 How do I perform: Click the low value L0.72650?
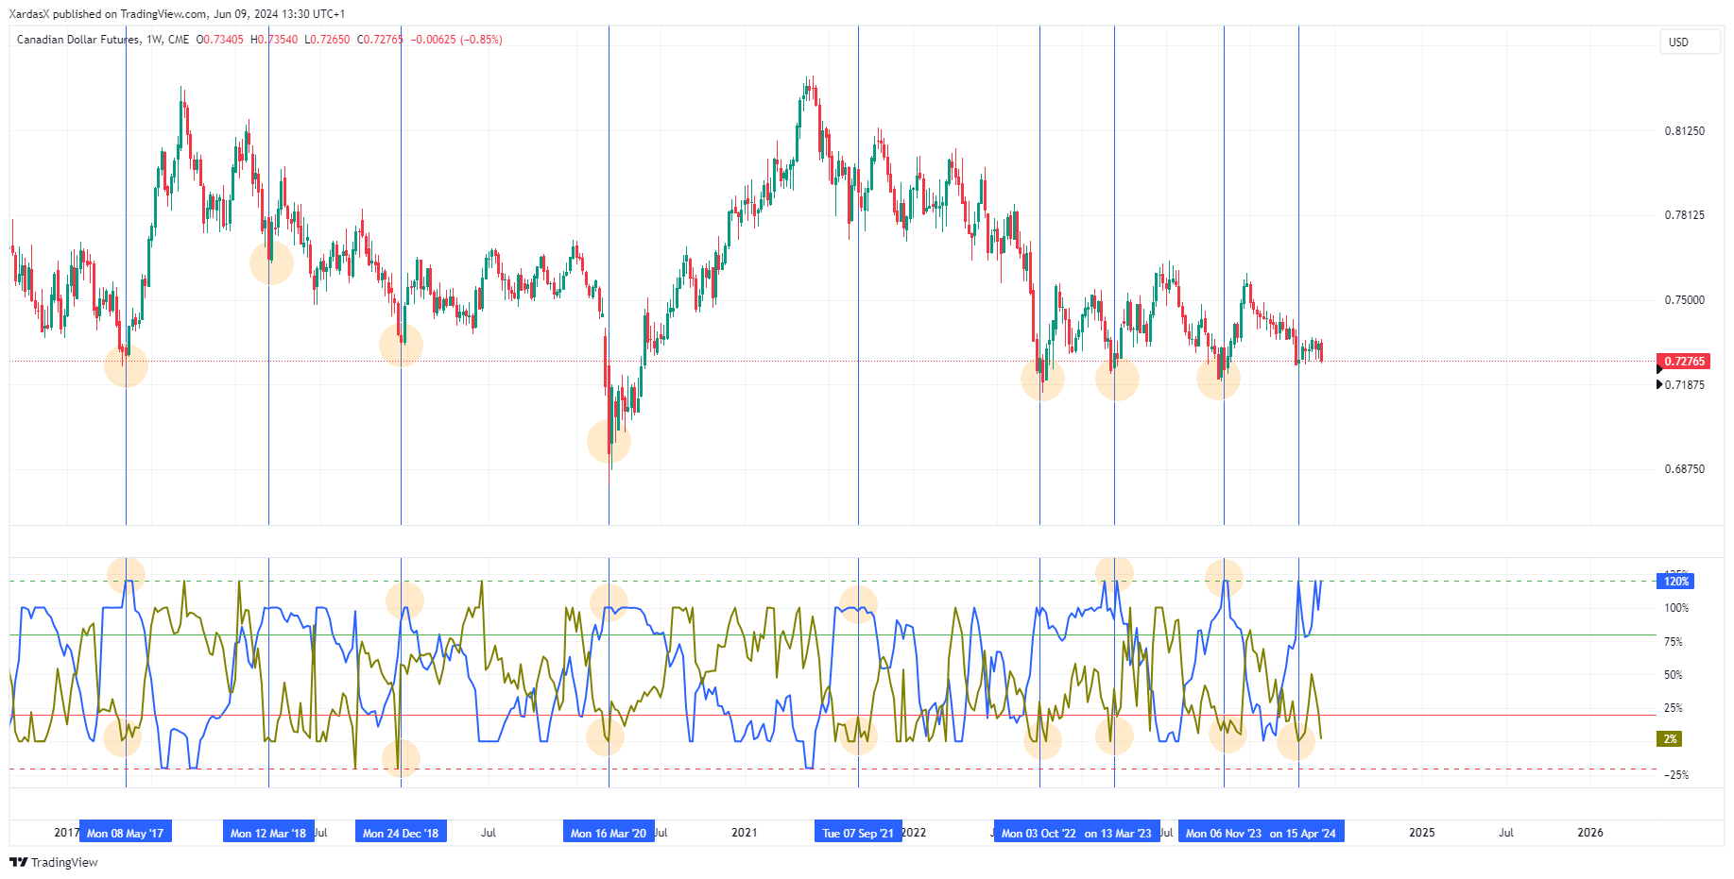tap(327, 40)
